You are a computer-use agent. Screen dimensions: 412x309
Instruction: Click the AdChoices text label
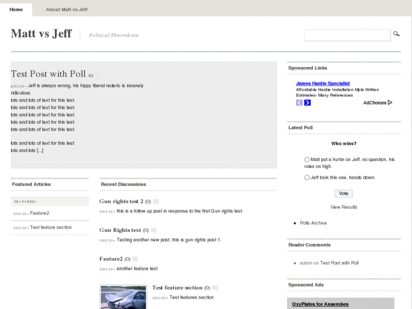click(x=375, y=103)
